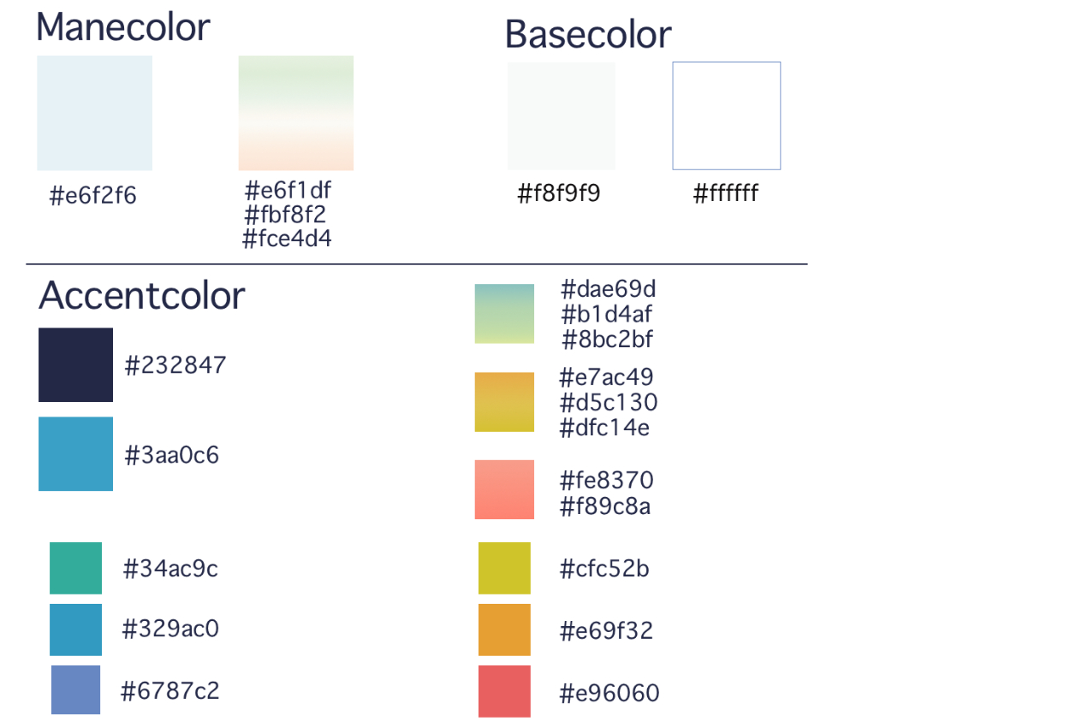
Task: Click the light blue #e6f2f6 swatch
Action: [x=94, y=113]
